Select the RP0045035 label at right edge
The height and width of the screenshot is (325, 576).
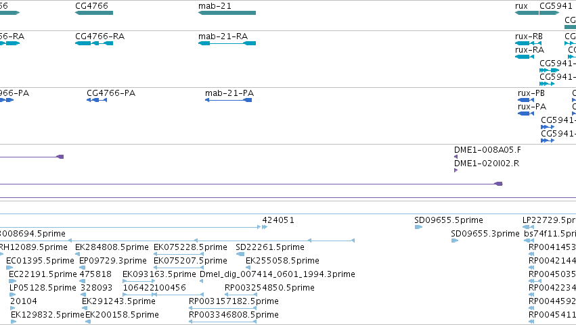pyautogui.click(x=552, y=274)
